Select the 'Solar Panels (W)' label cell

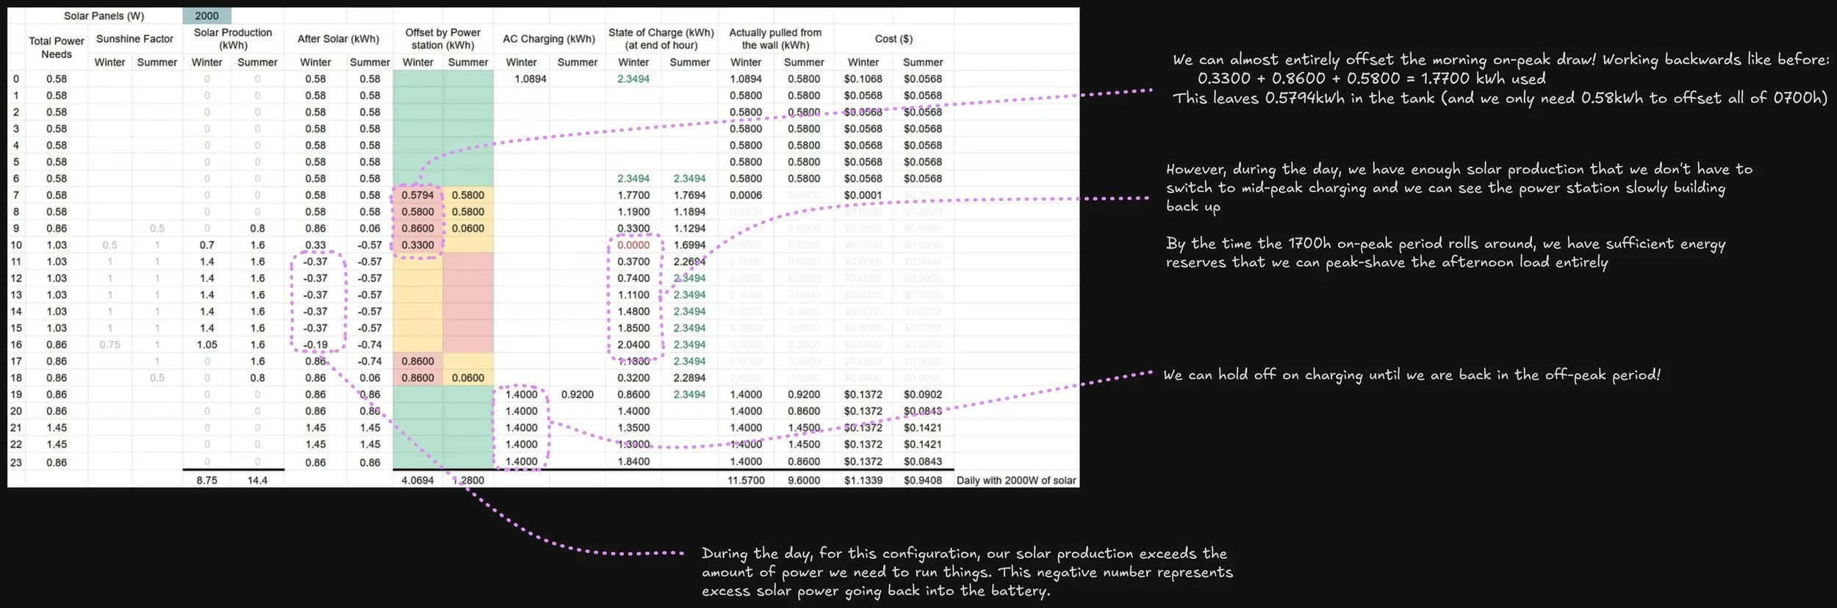pyautogui.click(x=104, y=15)
